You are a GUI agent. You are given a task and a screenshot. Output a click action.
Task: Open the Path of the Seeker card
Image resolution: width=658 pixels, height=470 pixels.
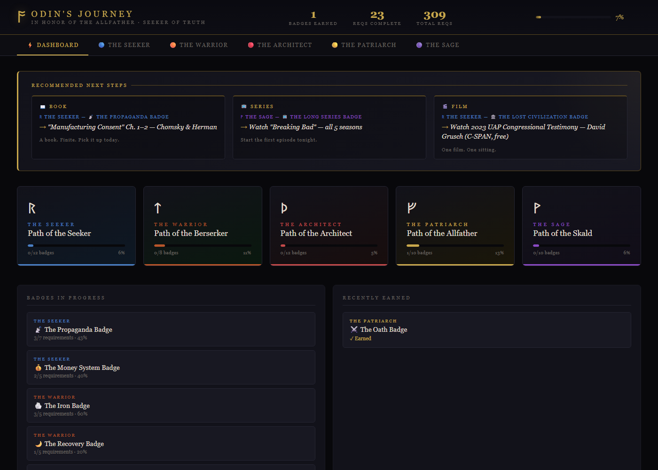(77, 226)
